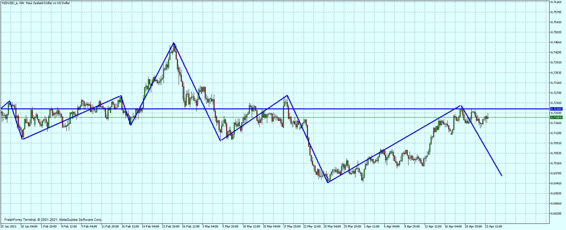
Task: Click the 0.76160 price scale label
Action: click(x=556, y=2)
